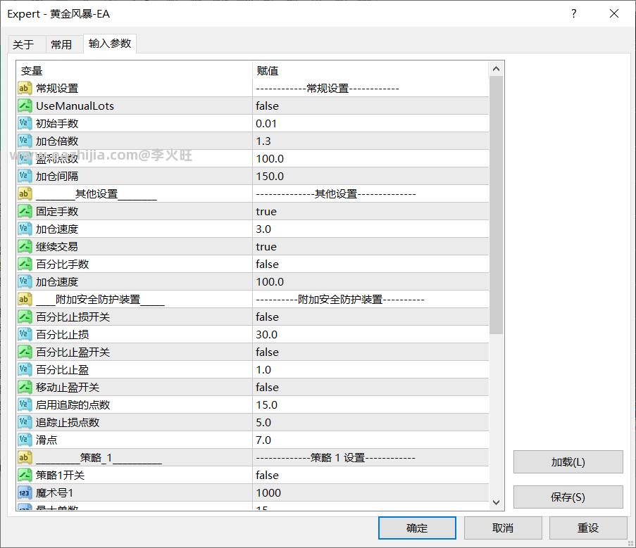Click the scroll-up arrow of parameter list
Viewport: 636px width, 548px height.
(x=496, y=69)
